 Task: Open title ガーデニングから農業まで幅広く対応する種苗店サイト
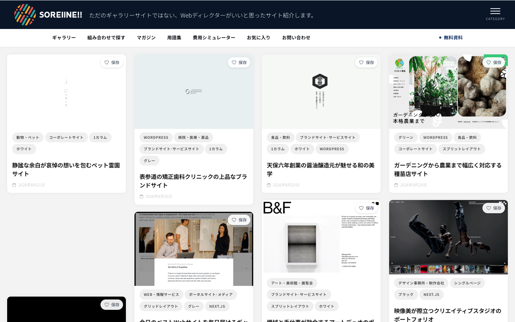click(x=448, y=170)
